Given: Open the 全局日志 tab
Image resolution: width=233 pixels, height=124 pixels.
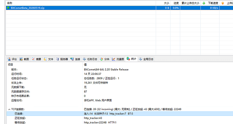Looking at the screenshot, I should tap(146, 59).
